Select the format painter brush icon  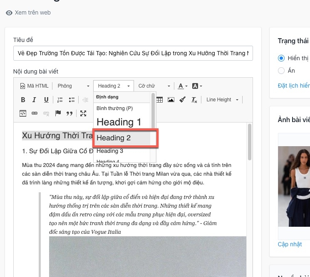[182, 99]
